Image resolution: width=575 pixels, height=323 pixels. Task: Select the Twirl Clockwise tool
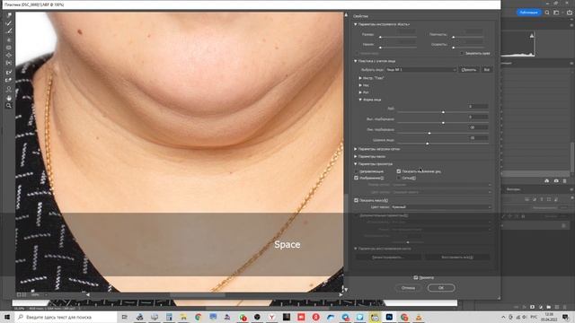click(9, 39)
